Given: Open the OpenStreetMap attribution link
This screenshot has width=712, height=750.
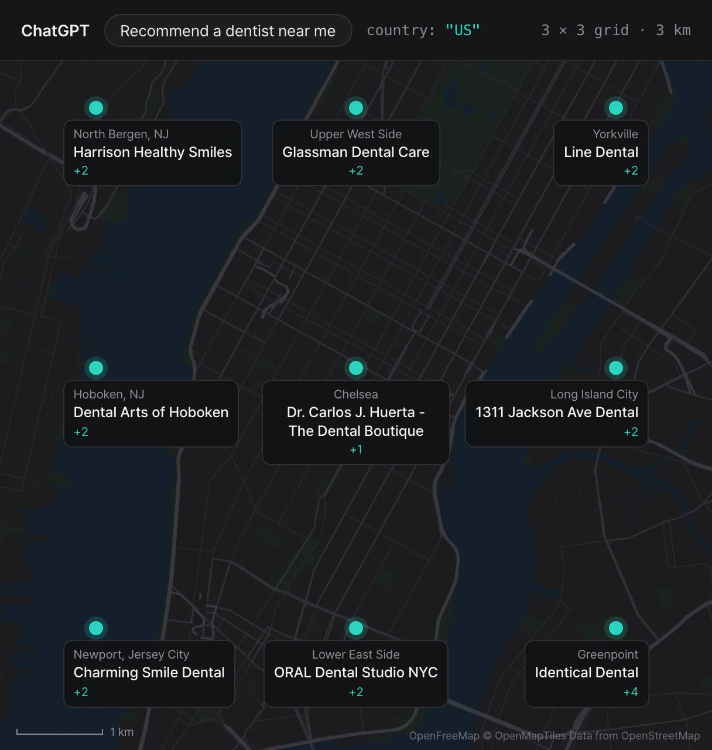Looking at the screenshot, I should coord(660,736).
